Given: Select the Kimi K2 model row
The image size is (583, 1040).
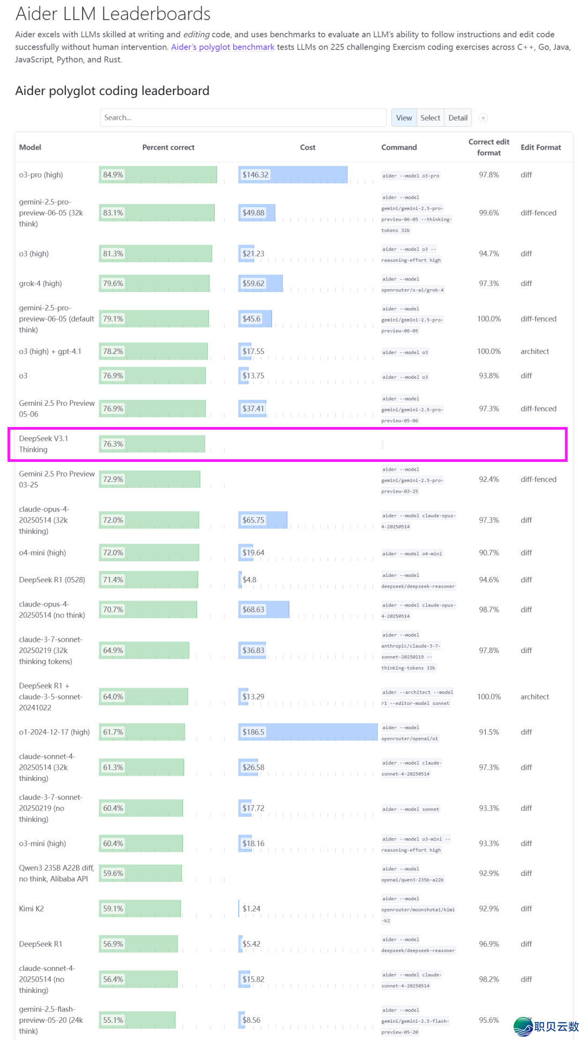Looking at the screenshot, I should coord(294,909).
